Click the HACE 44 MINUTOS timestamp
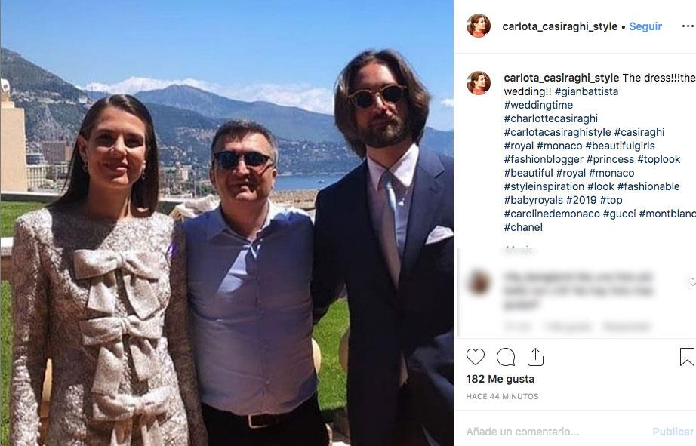Screen dimensions: 696x446 pos(502,397)
